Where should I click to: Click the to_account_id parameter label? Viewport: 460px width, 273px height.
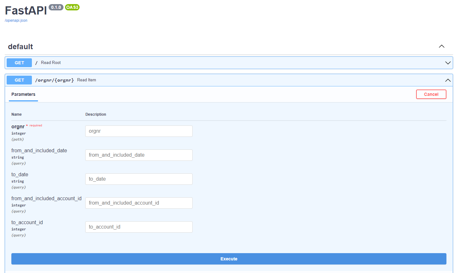click(x=27, y=223)
